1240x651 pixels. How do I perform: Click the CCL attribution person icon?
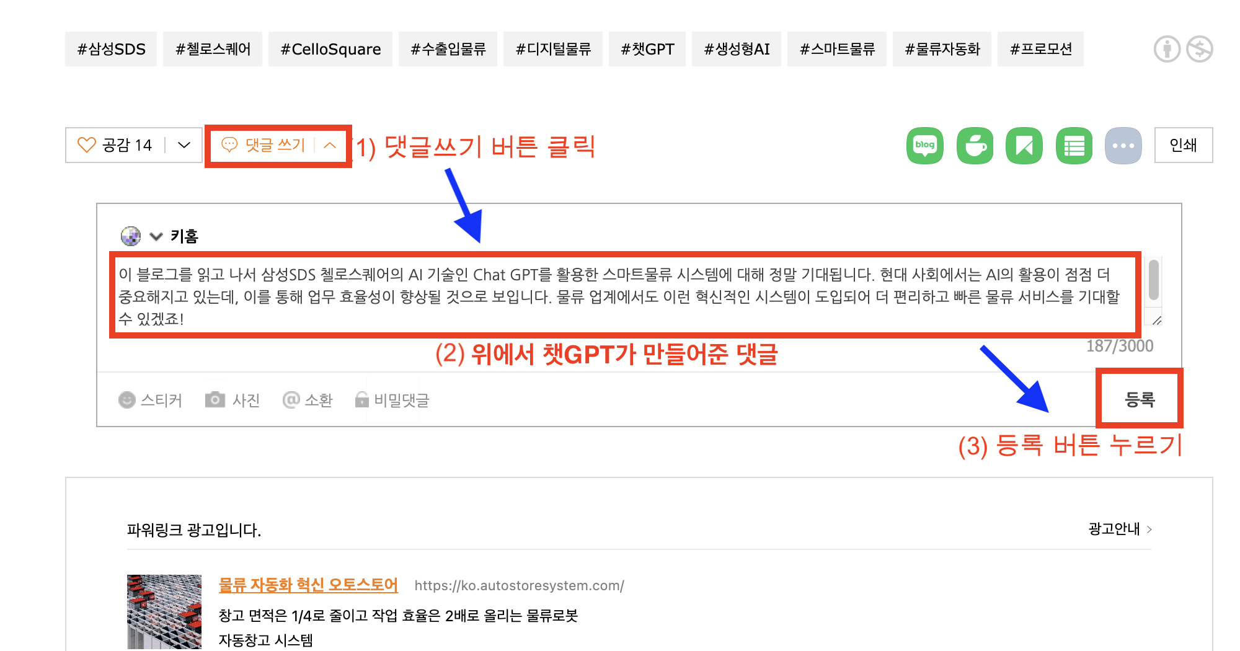[1167, 49]
